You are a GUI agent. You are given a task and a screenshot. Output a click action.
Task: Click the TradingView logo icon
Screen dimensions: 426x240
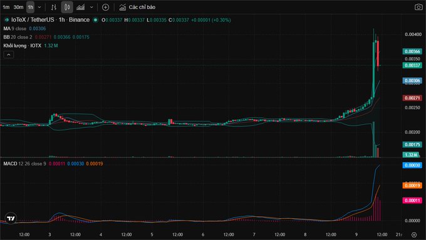[11, 218]
